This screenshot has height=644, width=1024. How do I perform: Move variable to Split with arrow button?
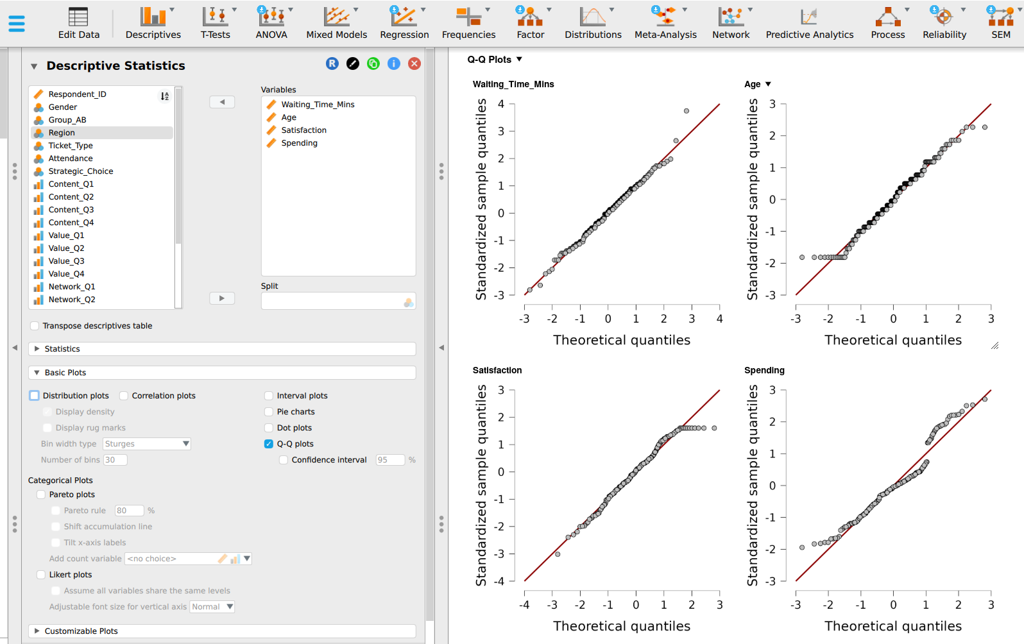click(222, 298)
